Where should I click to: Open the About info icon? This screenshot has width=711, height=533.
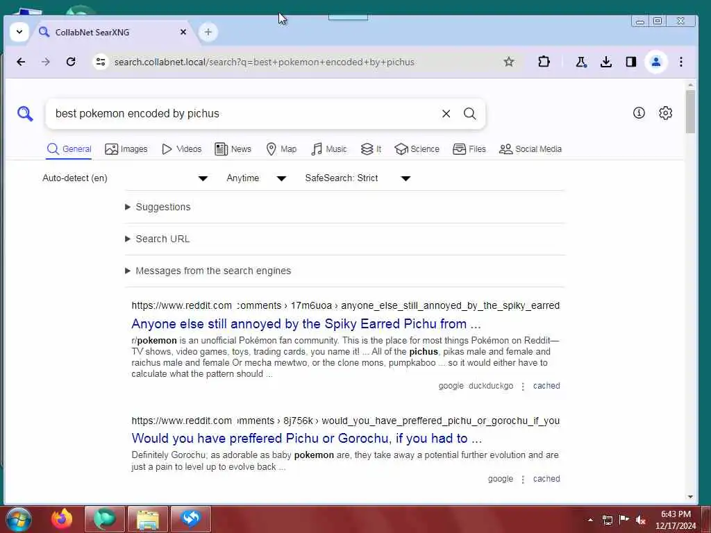click(639, 112)
